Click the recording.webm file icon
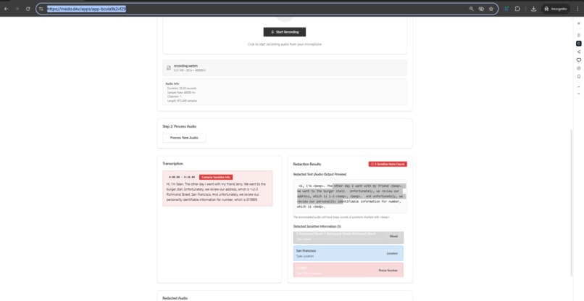Viewport: 584px width, 301px height. (x=169, y=68)
